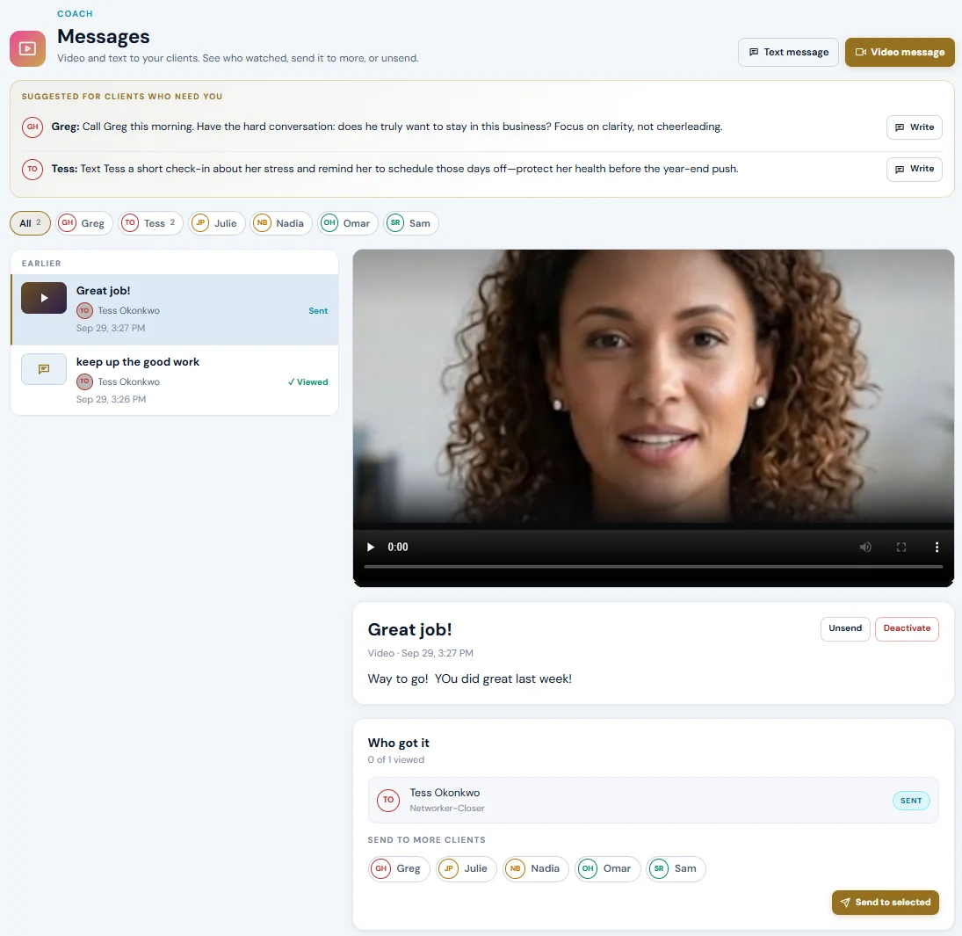
Task: Click 'Way to go! YOu did great last week!' text
Action: (469, 678)
